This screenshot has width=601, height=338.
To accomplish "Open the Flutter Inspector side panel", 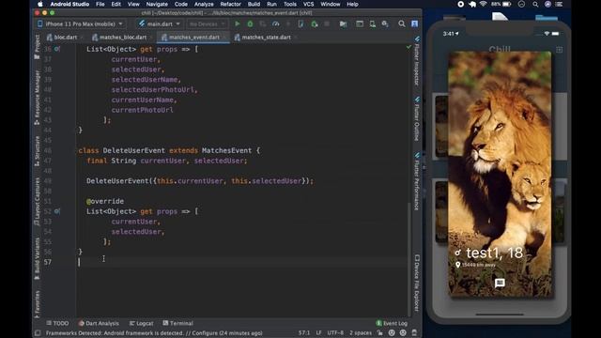I will point(417,61).
